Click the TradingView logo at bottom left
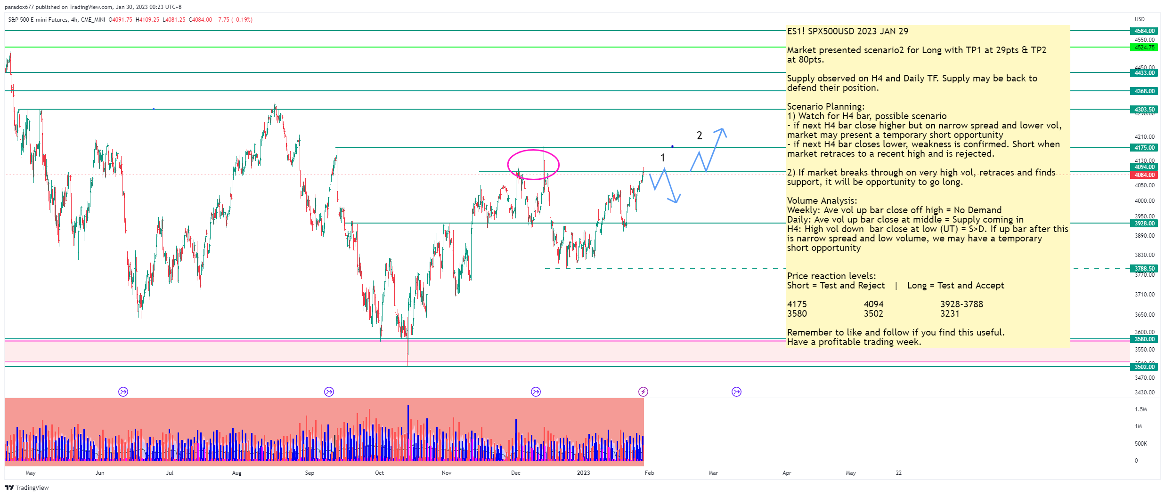This screenshot has width=1165, height=496. (27, 488)
